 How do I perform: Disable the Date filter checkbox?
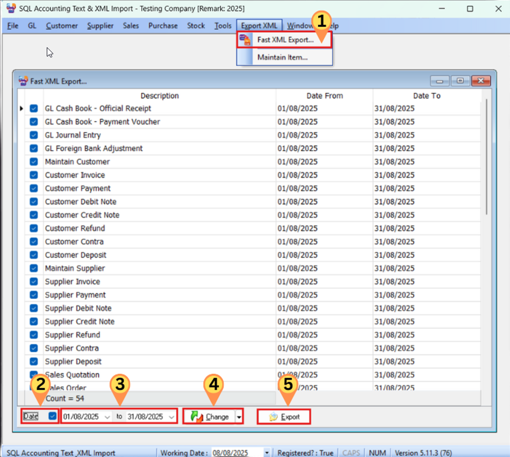52,416
